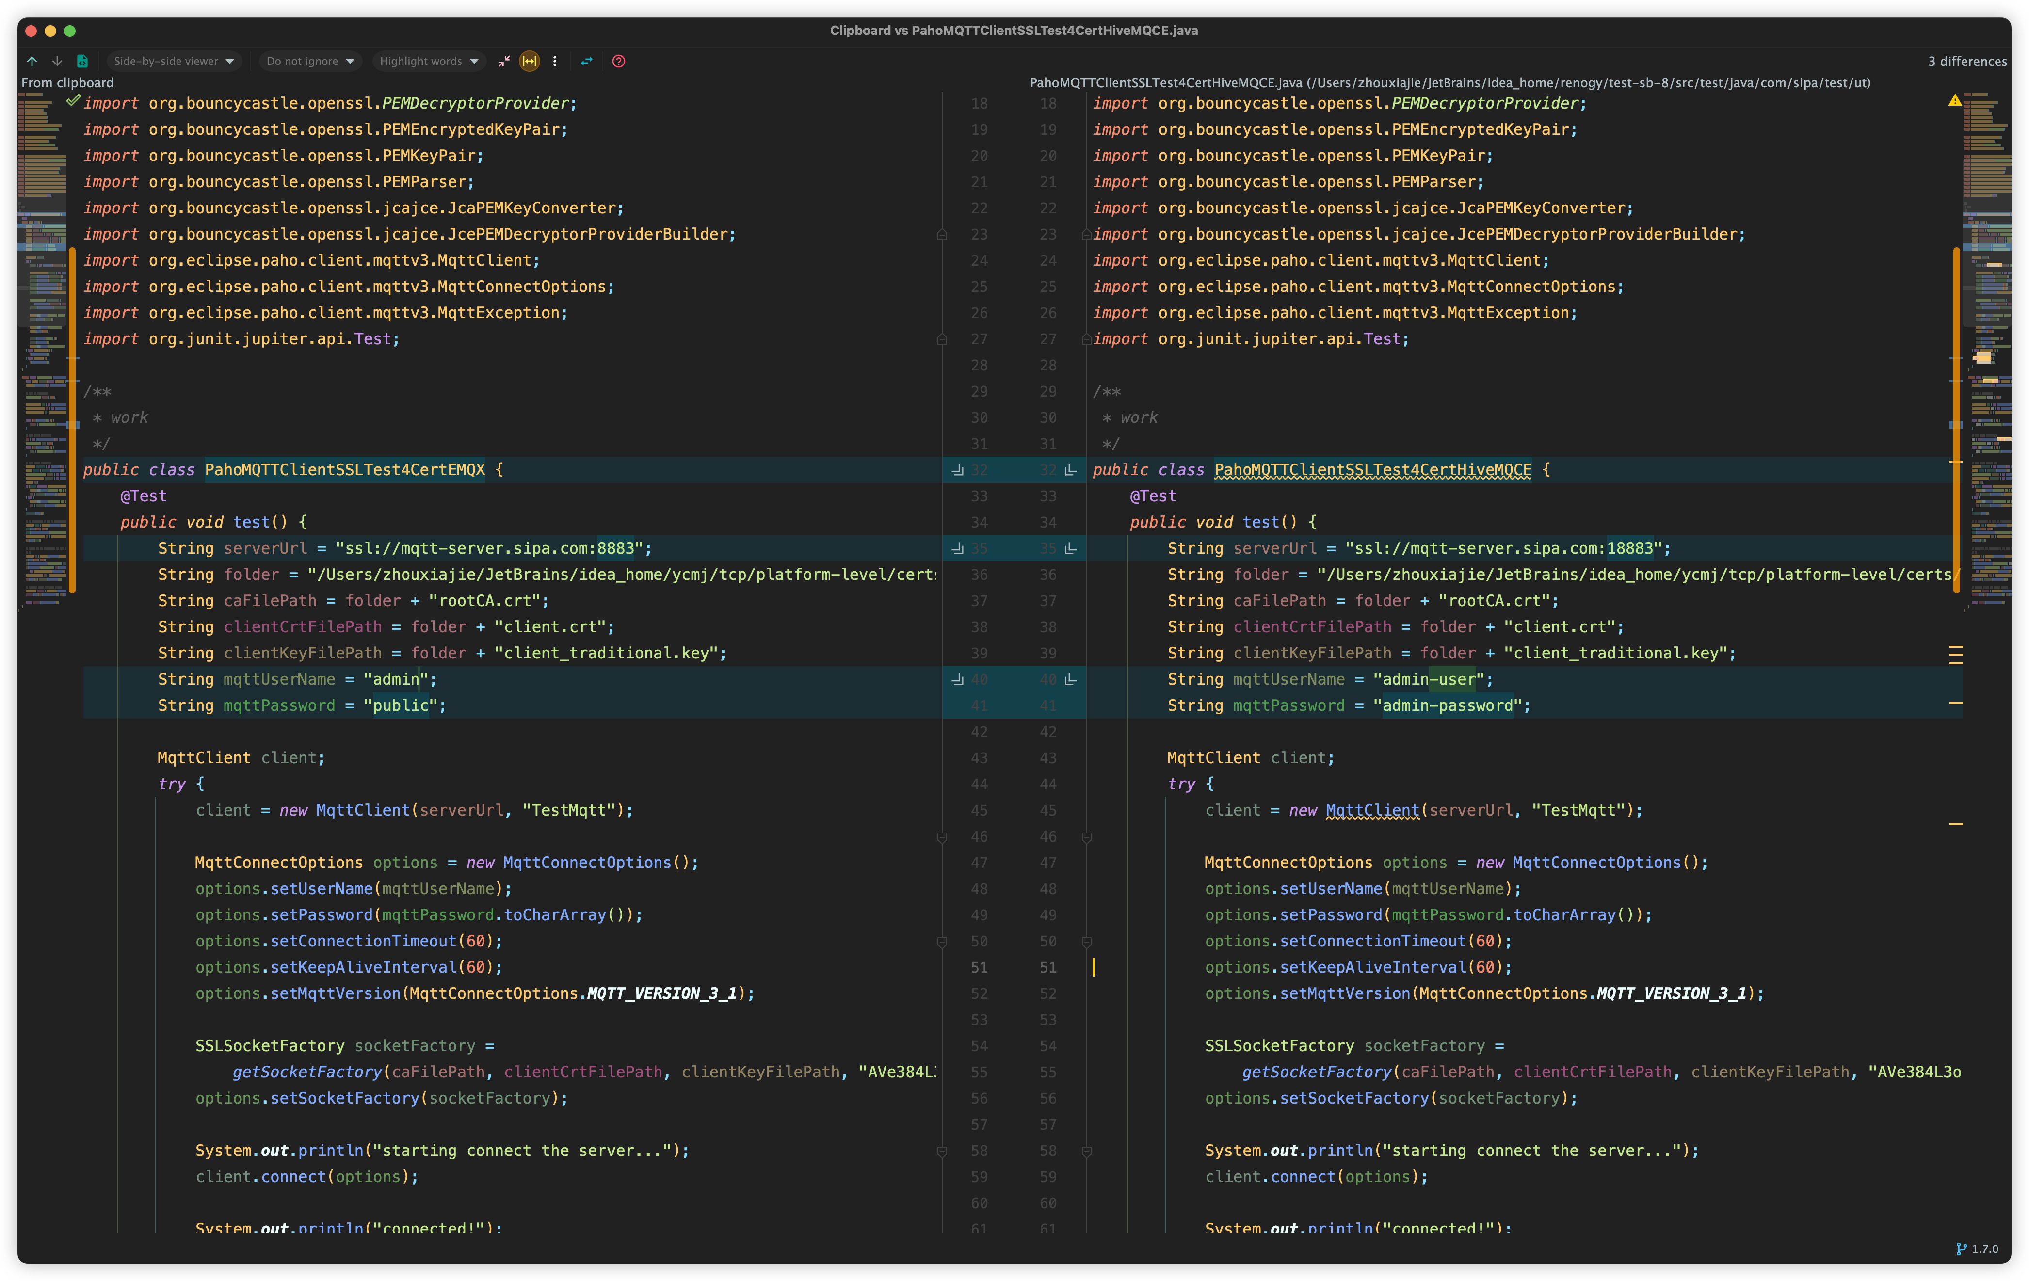This screenshot has height=1281, width=2029.
Task: Toggle the fold marker at left line 58
Action: coord(942,1151)
